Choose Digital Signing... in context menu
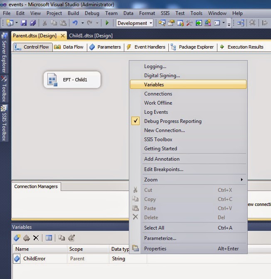Image resolution: width=271 pixels, height=279 pixels. (188, 76)
